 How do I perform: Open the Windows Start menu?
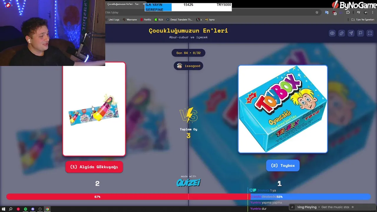(4, 209)
